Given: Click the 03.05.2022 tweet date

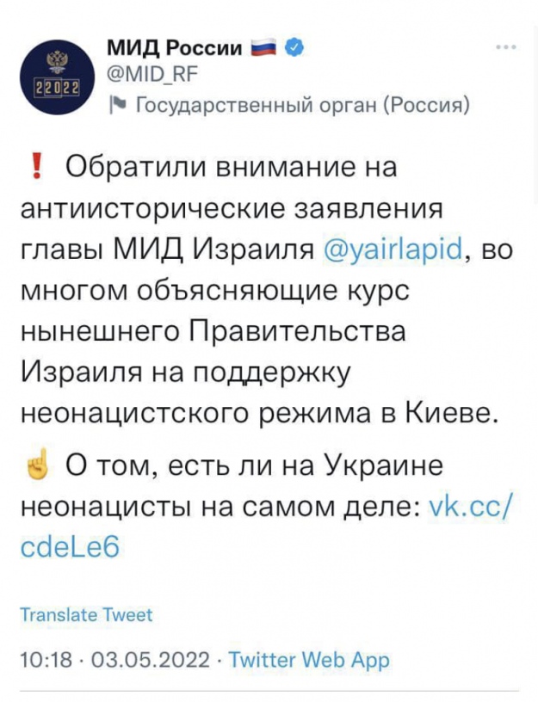Looking at the screenshot, I should pos(138,660).
